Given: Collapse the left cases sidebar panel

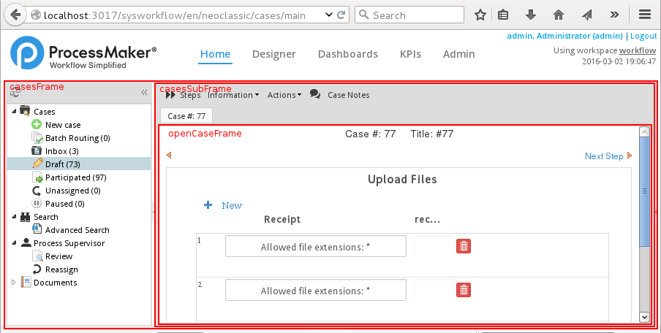Looking at the screenshot, I should point(144,93).
